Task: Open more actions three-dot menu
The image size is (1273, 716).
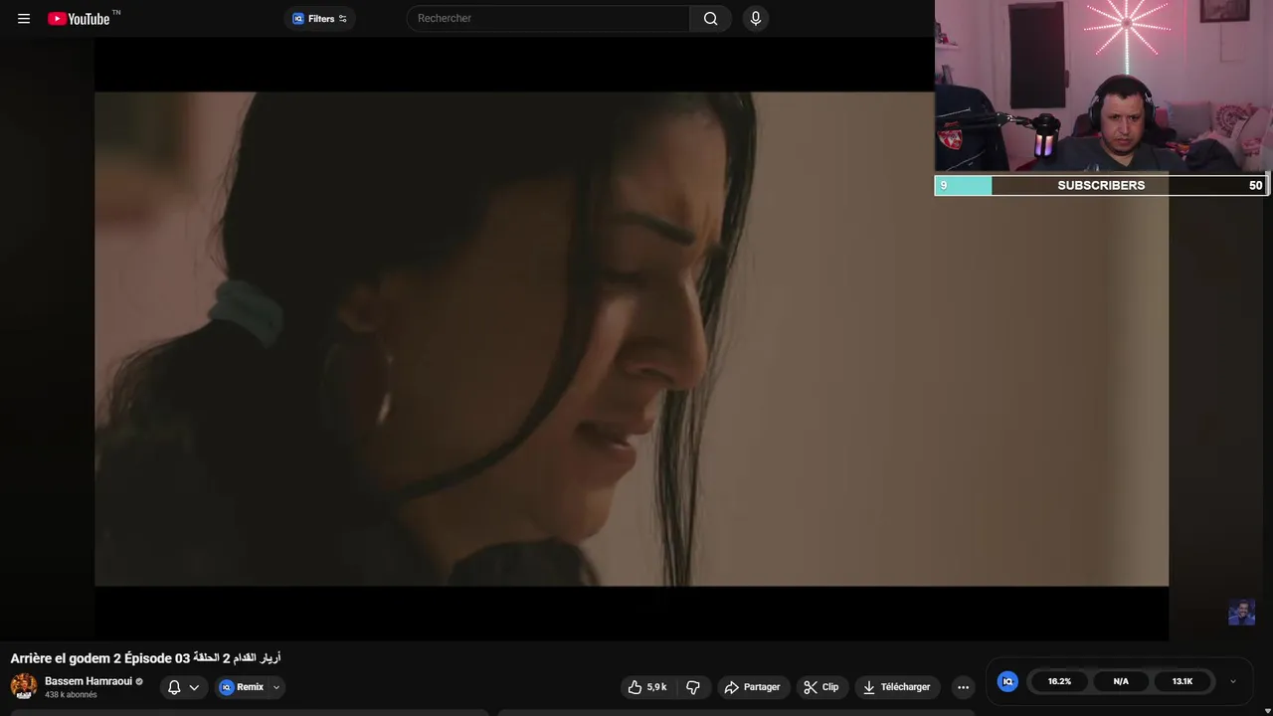Action: click(x=963, y=687)
